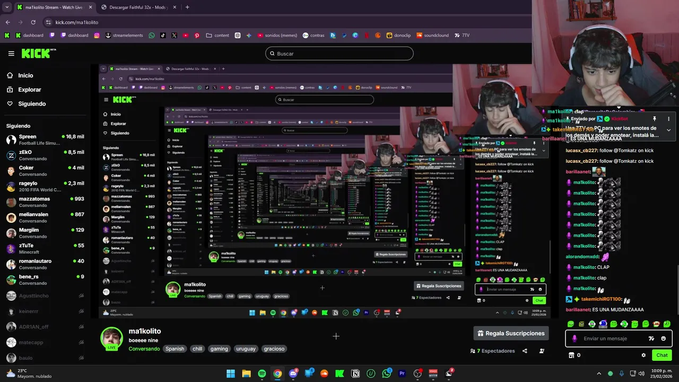Select offline channel Agusttincho
Screen dimensions: 679x382
(45, 296)
